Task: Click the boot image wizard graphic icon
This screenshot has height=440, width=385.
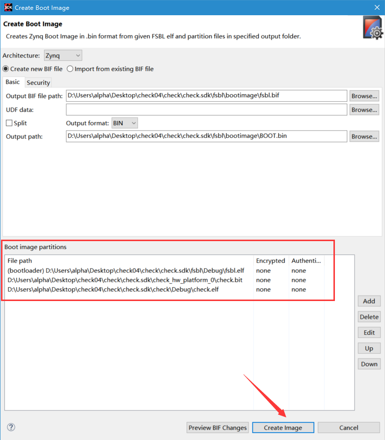Action: (x=372, y=28)
